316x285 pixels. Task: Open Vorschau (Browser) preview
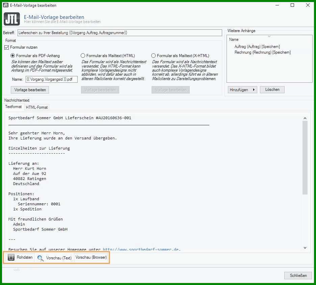pos(91,257)
